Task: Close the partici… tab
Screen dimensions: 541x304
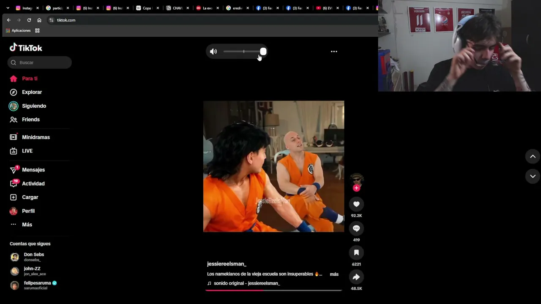Action: [x=68, y=8]
